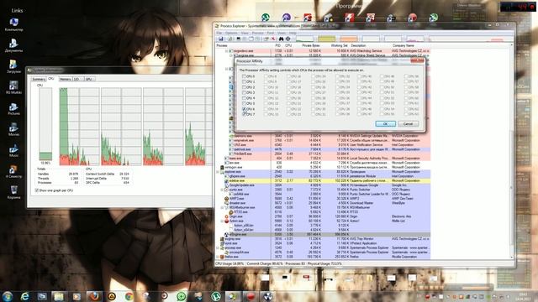Click the process list vertical scrollbar

click(511, 151)
